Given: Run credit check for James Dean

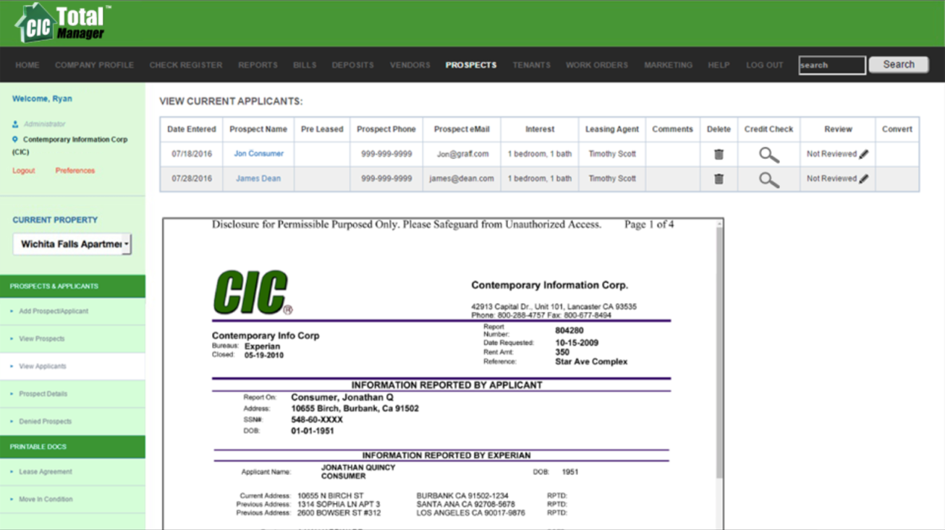Looking at the screenshot, I should (x=768, y=179).
